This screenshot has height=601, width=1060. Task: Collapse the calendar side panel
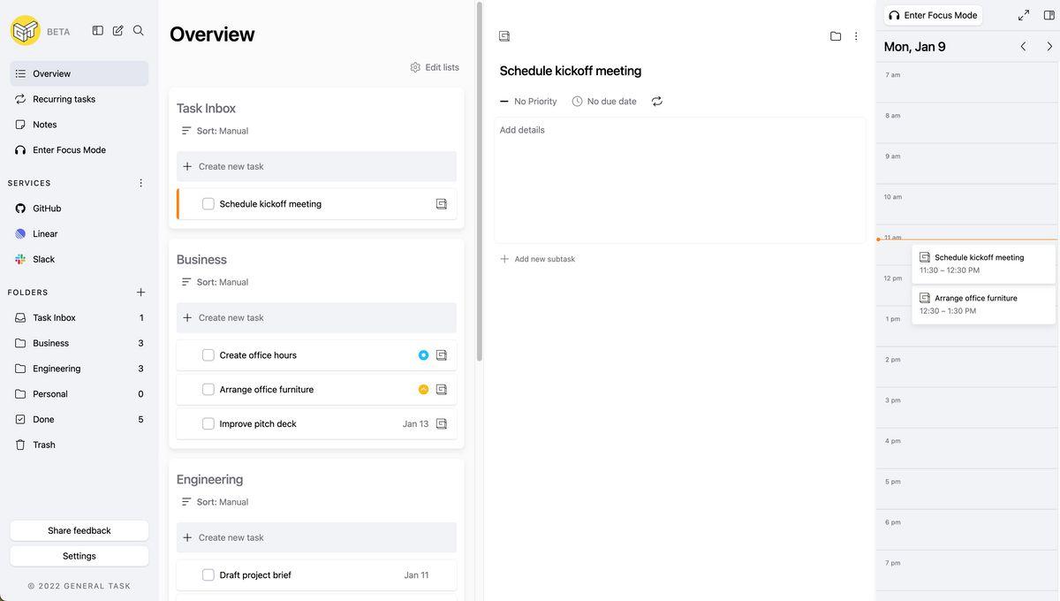click(x=1049, y=15)
